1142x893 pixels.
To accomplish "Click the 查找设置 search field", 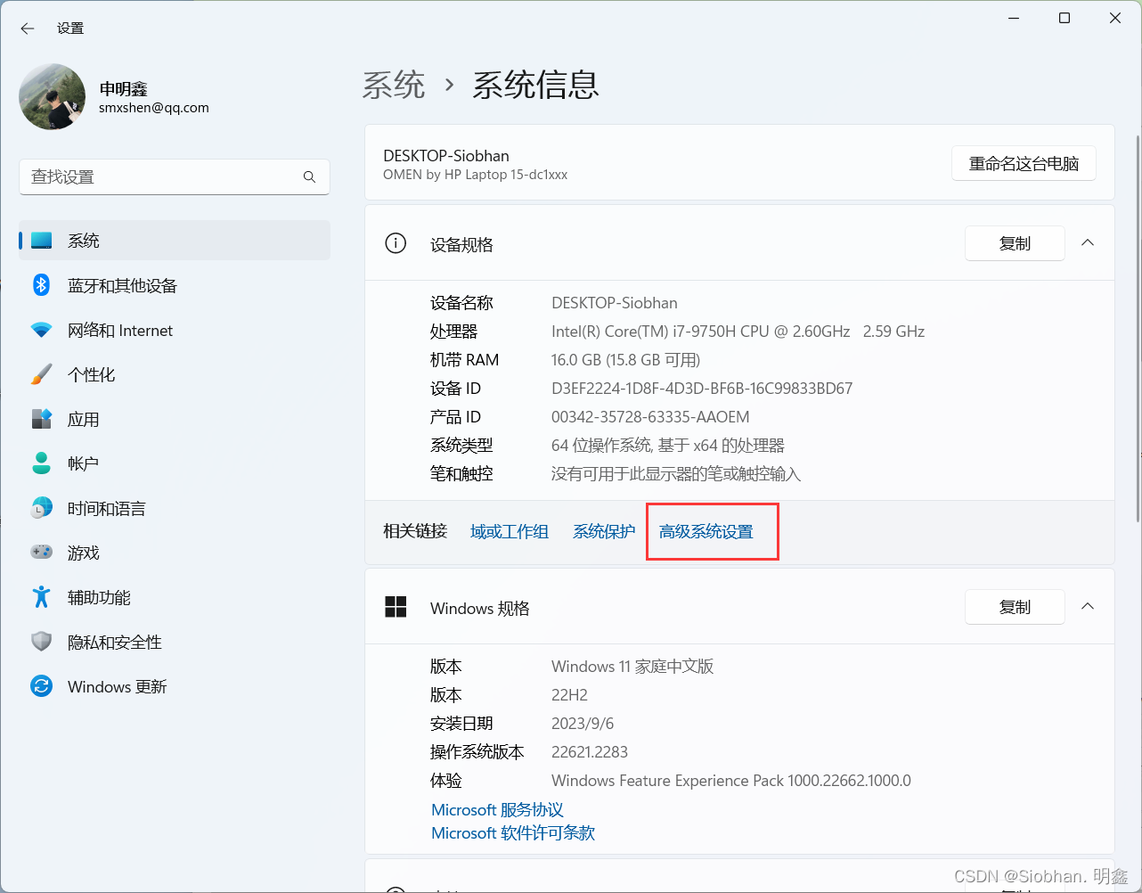I will (160, 177).
